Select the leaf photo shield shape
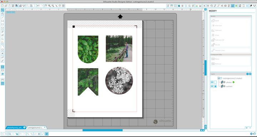The width and height of the screenshot is (257, 137). (88, 49)
